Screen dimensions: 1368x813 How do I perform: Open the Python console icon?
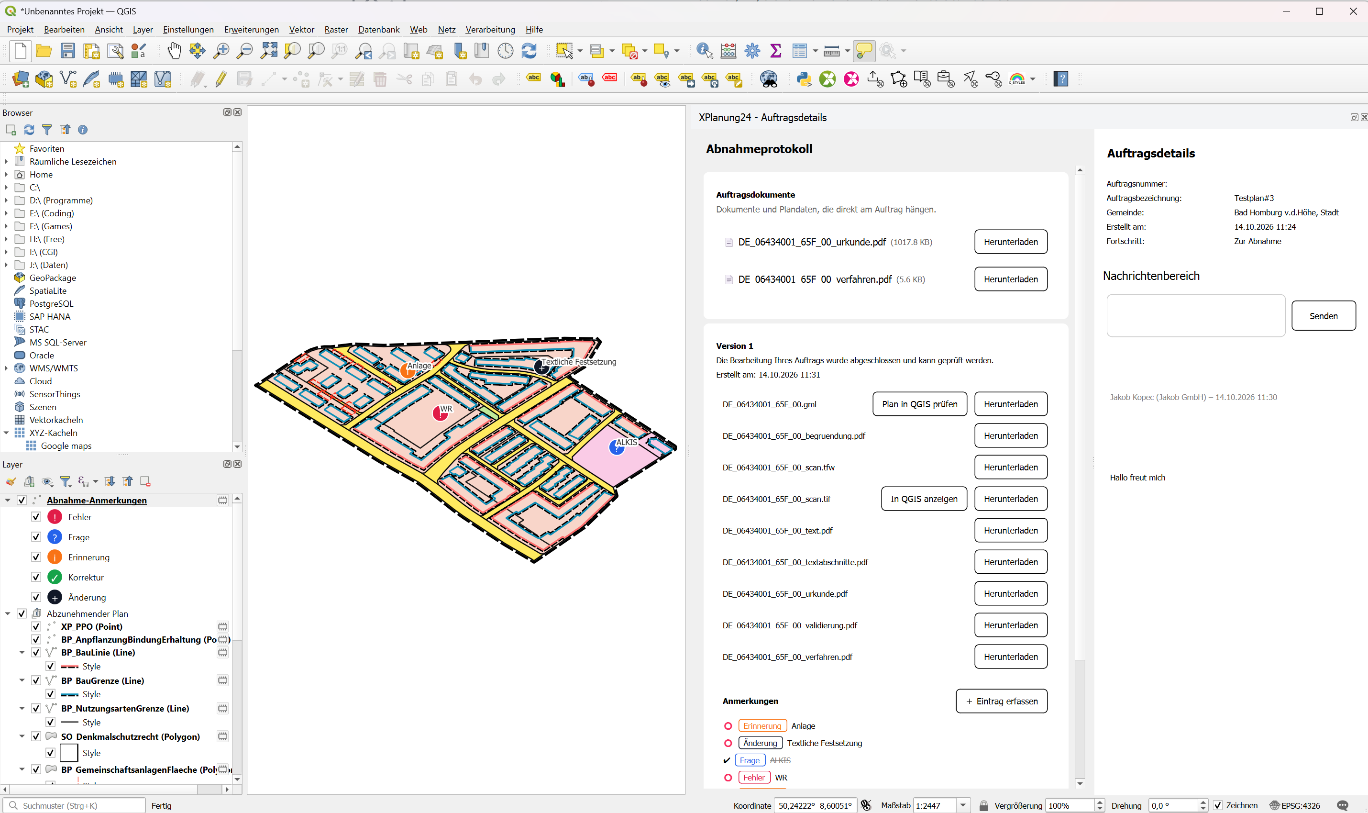coord(804,79)
